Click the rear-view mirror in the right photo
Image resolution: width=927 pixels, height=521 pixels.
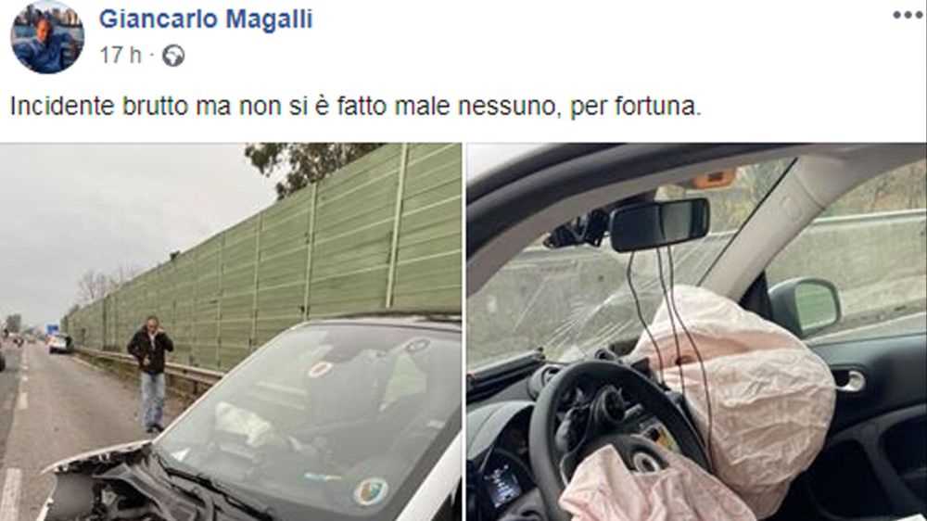[x=659, y=224]
